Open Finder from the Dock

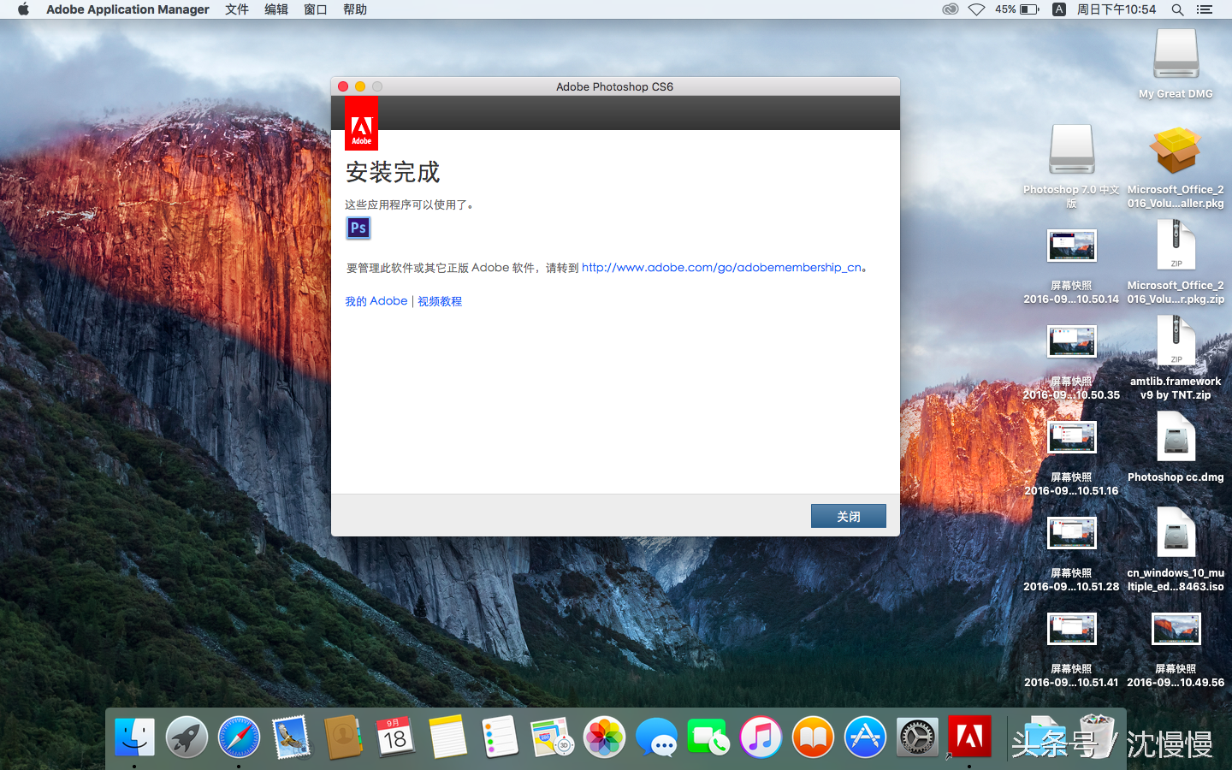(134, 737)
